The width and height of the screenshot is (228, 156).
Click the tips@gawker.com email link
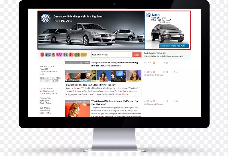pos(47,91)
